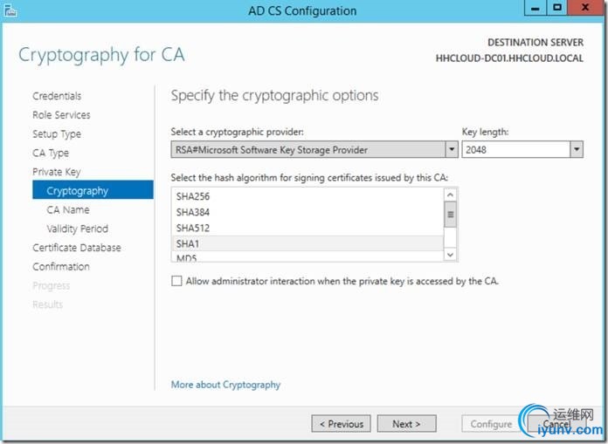Enable administrator interaction for private key access

click(x=177, y=281)
